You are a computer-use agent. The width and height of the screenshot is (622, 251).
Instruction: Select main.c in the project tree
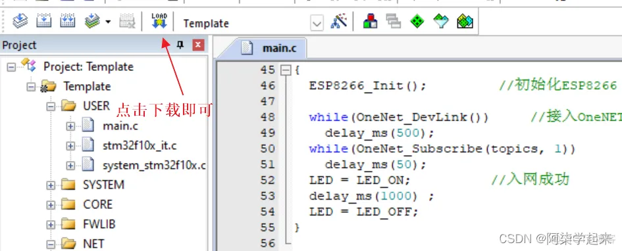pyautogui.click(x=120, y=126)
